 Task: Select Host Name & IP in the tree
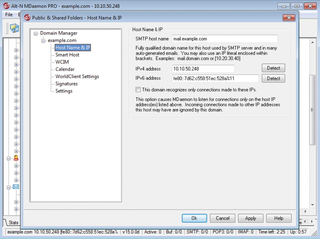73,47
